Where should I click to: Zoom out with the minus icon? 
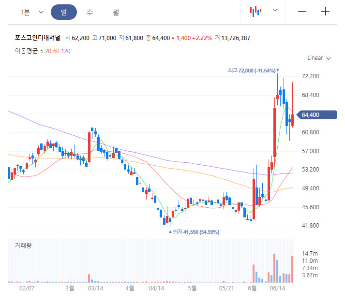pos(302,12)
